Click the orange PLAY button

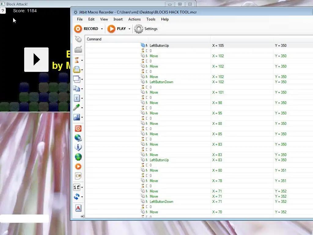click(116, 29)
